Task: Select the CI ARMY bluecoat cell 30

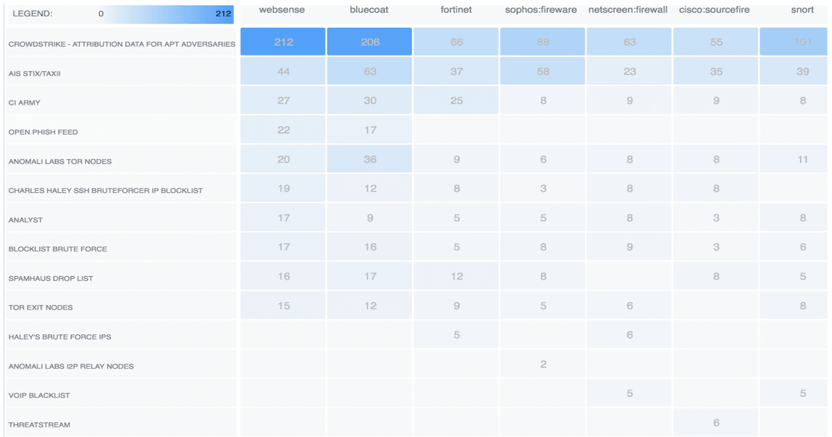Action: click(370, 101)
